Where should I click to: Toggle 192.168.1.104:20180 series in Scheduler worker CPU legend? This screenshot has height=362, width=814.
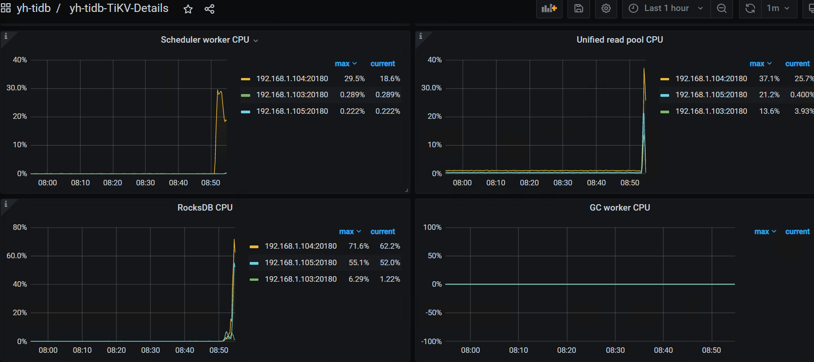[292, 79]
